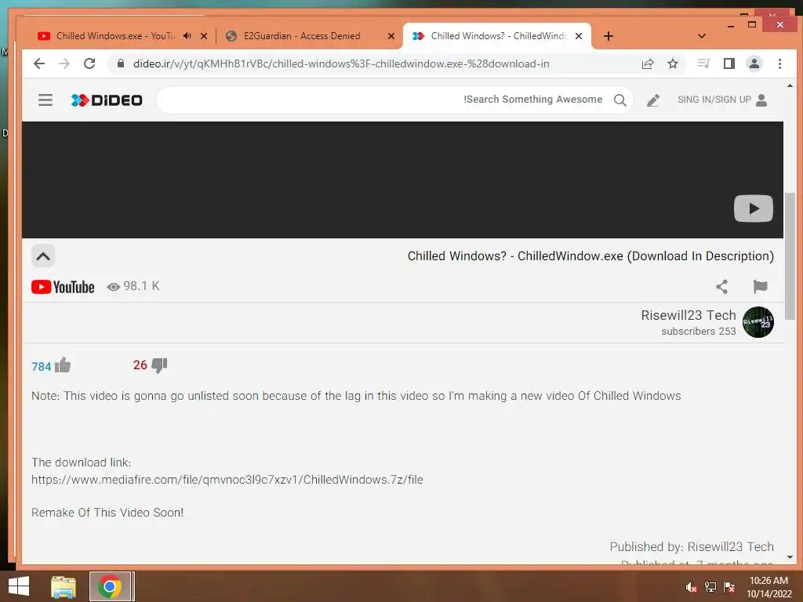This screenshot has height=602, width=803.
Task: Click muted volume tray icon
Action: tap(691, 587)
